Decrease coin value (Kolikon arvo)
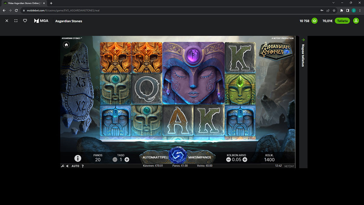The width and height of the screenshot is (364, 205). pos(228,159)
